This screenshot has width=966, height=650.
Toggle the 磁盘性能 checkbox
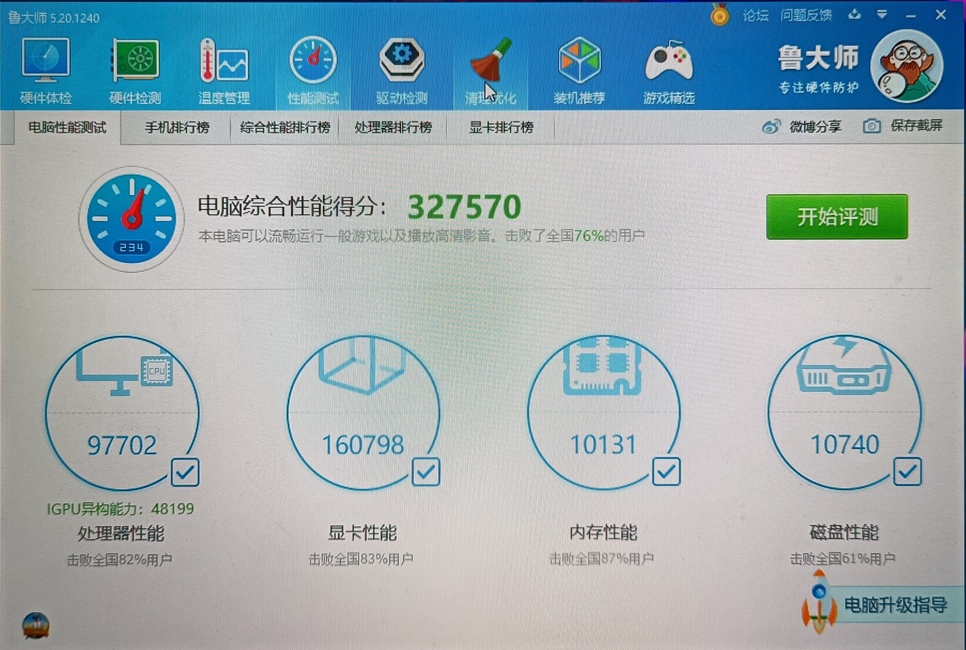tap(907, 472)
